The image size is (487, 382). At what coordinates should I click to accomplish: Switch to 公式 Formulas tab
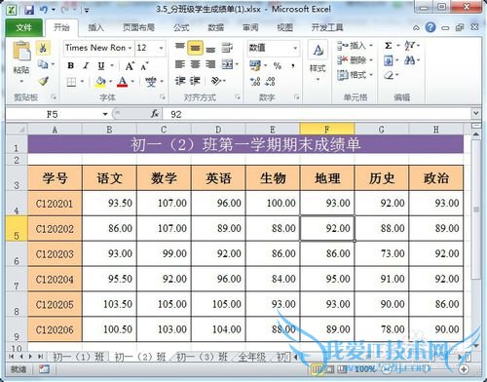click(x=181, y=27)
